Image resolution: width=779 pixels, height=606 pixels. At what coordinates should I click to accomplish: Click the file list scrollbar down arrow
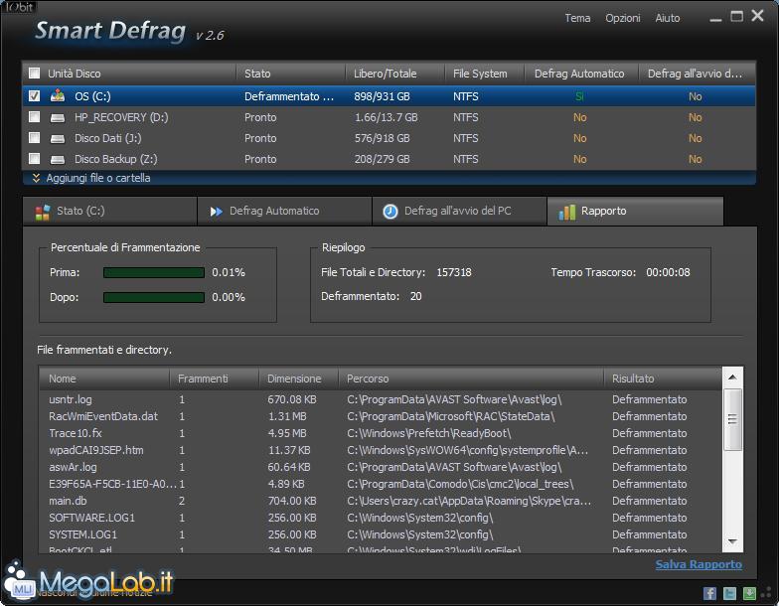pos(733,541)
